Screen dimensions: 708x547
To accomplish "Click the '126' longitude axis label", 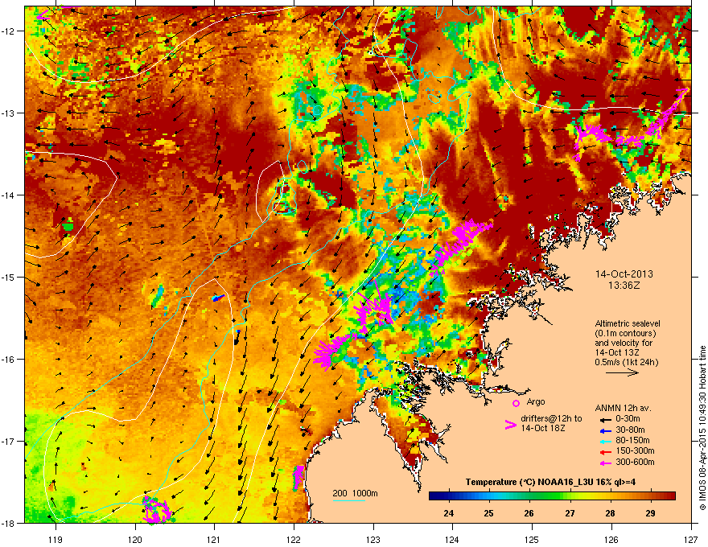I will (611, 539).
